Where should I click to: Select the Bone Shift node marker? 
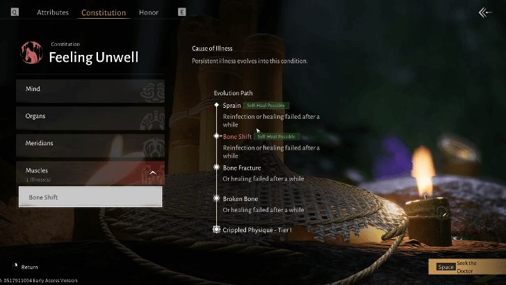(217, 136)
